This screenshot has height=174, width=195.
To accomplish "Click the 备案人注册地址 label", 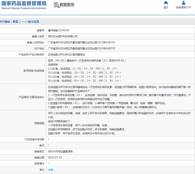I will (35, 43).
